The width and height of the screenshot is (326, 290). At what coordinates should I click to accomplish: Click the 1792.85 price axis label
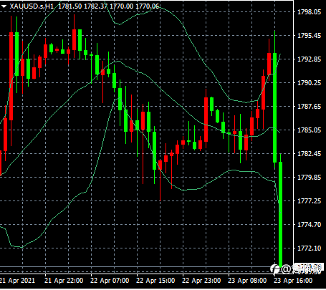pos(309,59)
